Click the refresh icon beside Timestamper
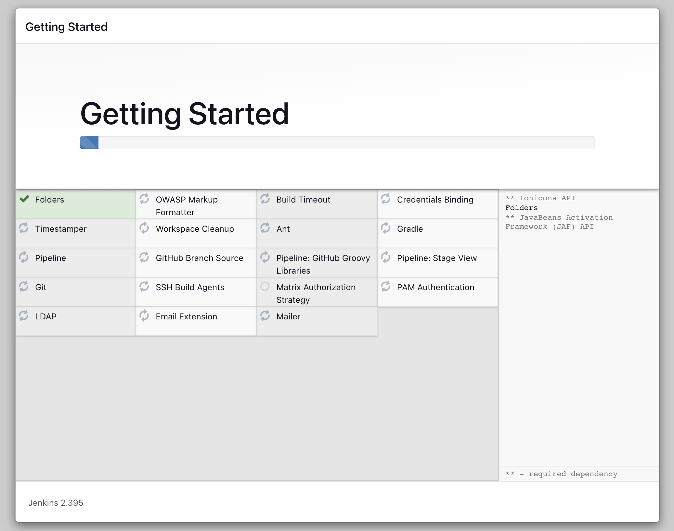Viewport: 674px width, 531px height. pos(24,228)
